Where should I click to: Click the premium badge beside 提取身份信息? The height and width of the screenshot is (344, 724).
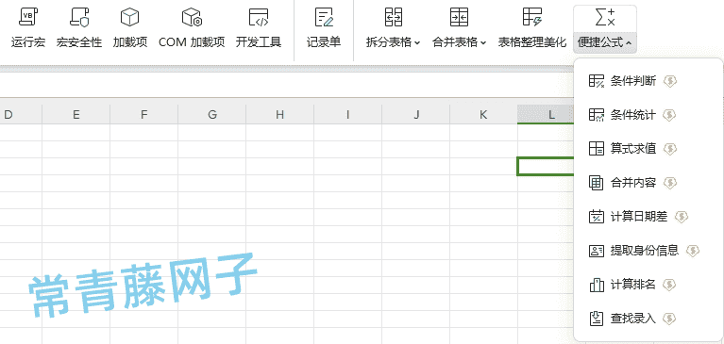[x=693, y=251]
